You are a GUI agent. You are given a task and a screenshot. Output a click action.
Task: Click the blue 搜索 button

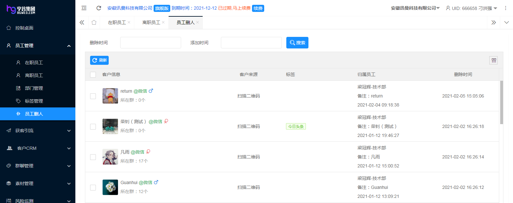point(297,43)
